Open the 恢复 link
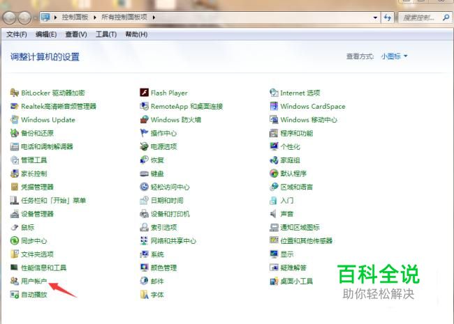Image resolution: width=454 pixels, height=324 pixels. coord(157,160)
